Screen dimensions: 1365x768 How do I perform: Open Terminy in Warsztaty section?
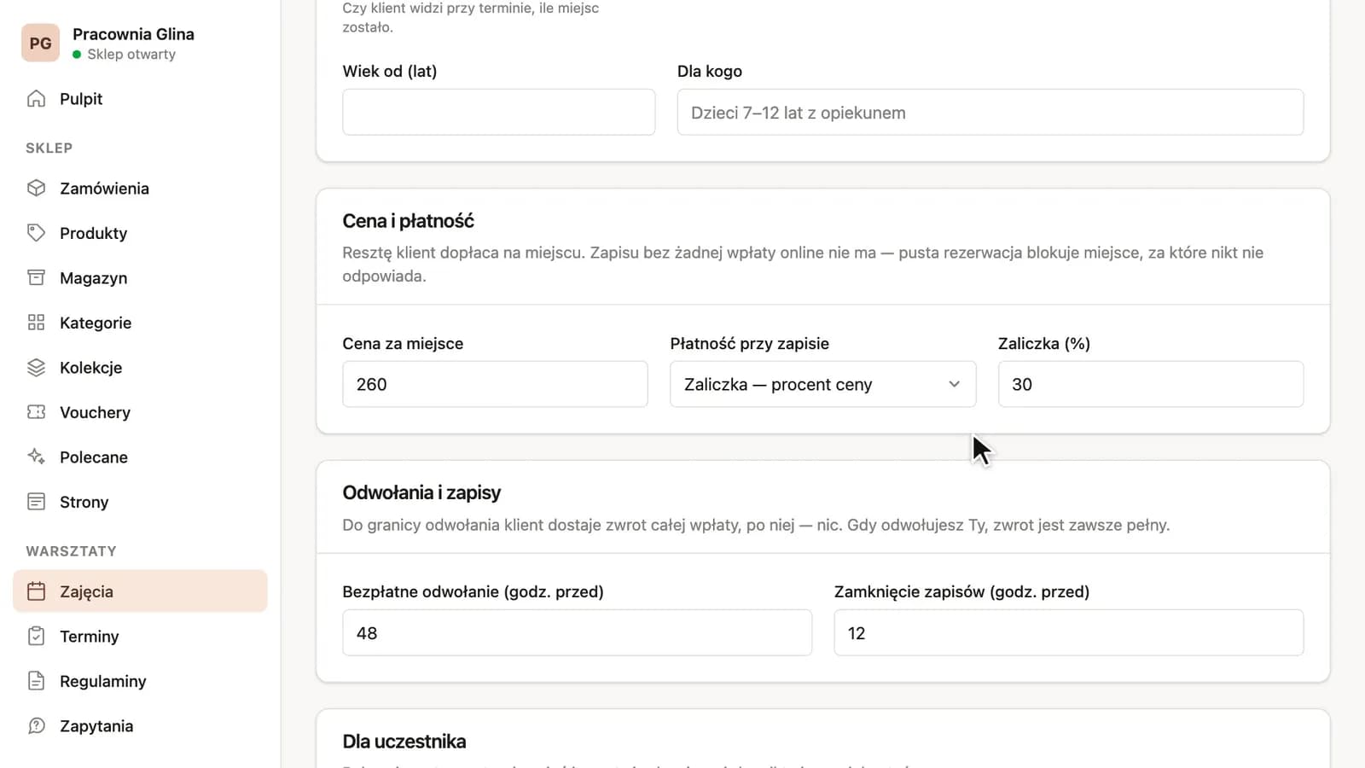click(x=140, y=637)
